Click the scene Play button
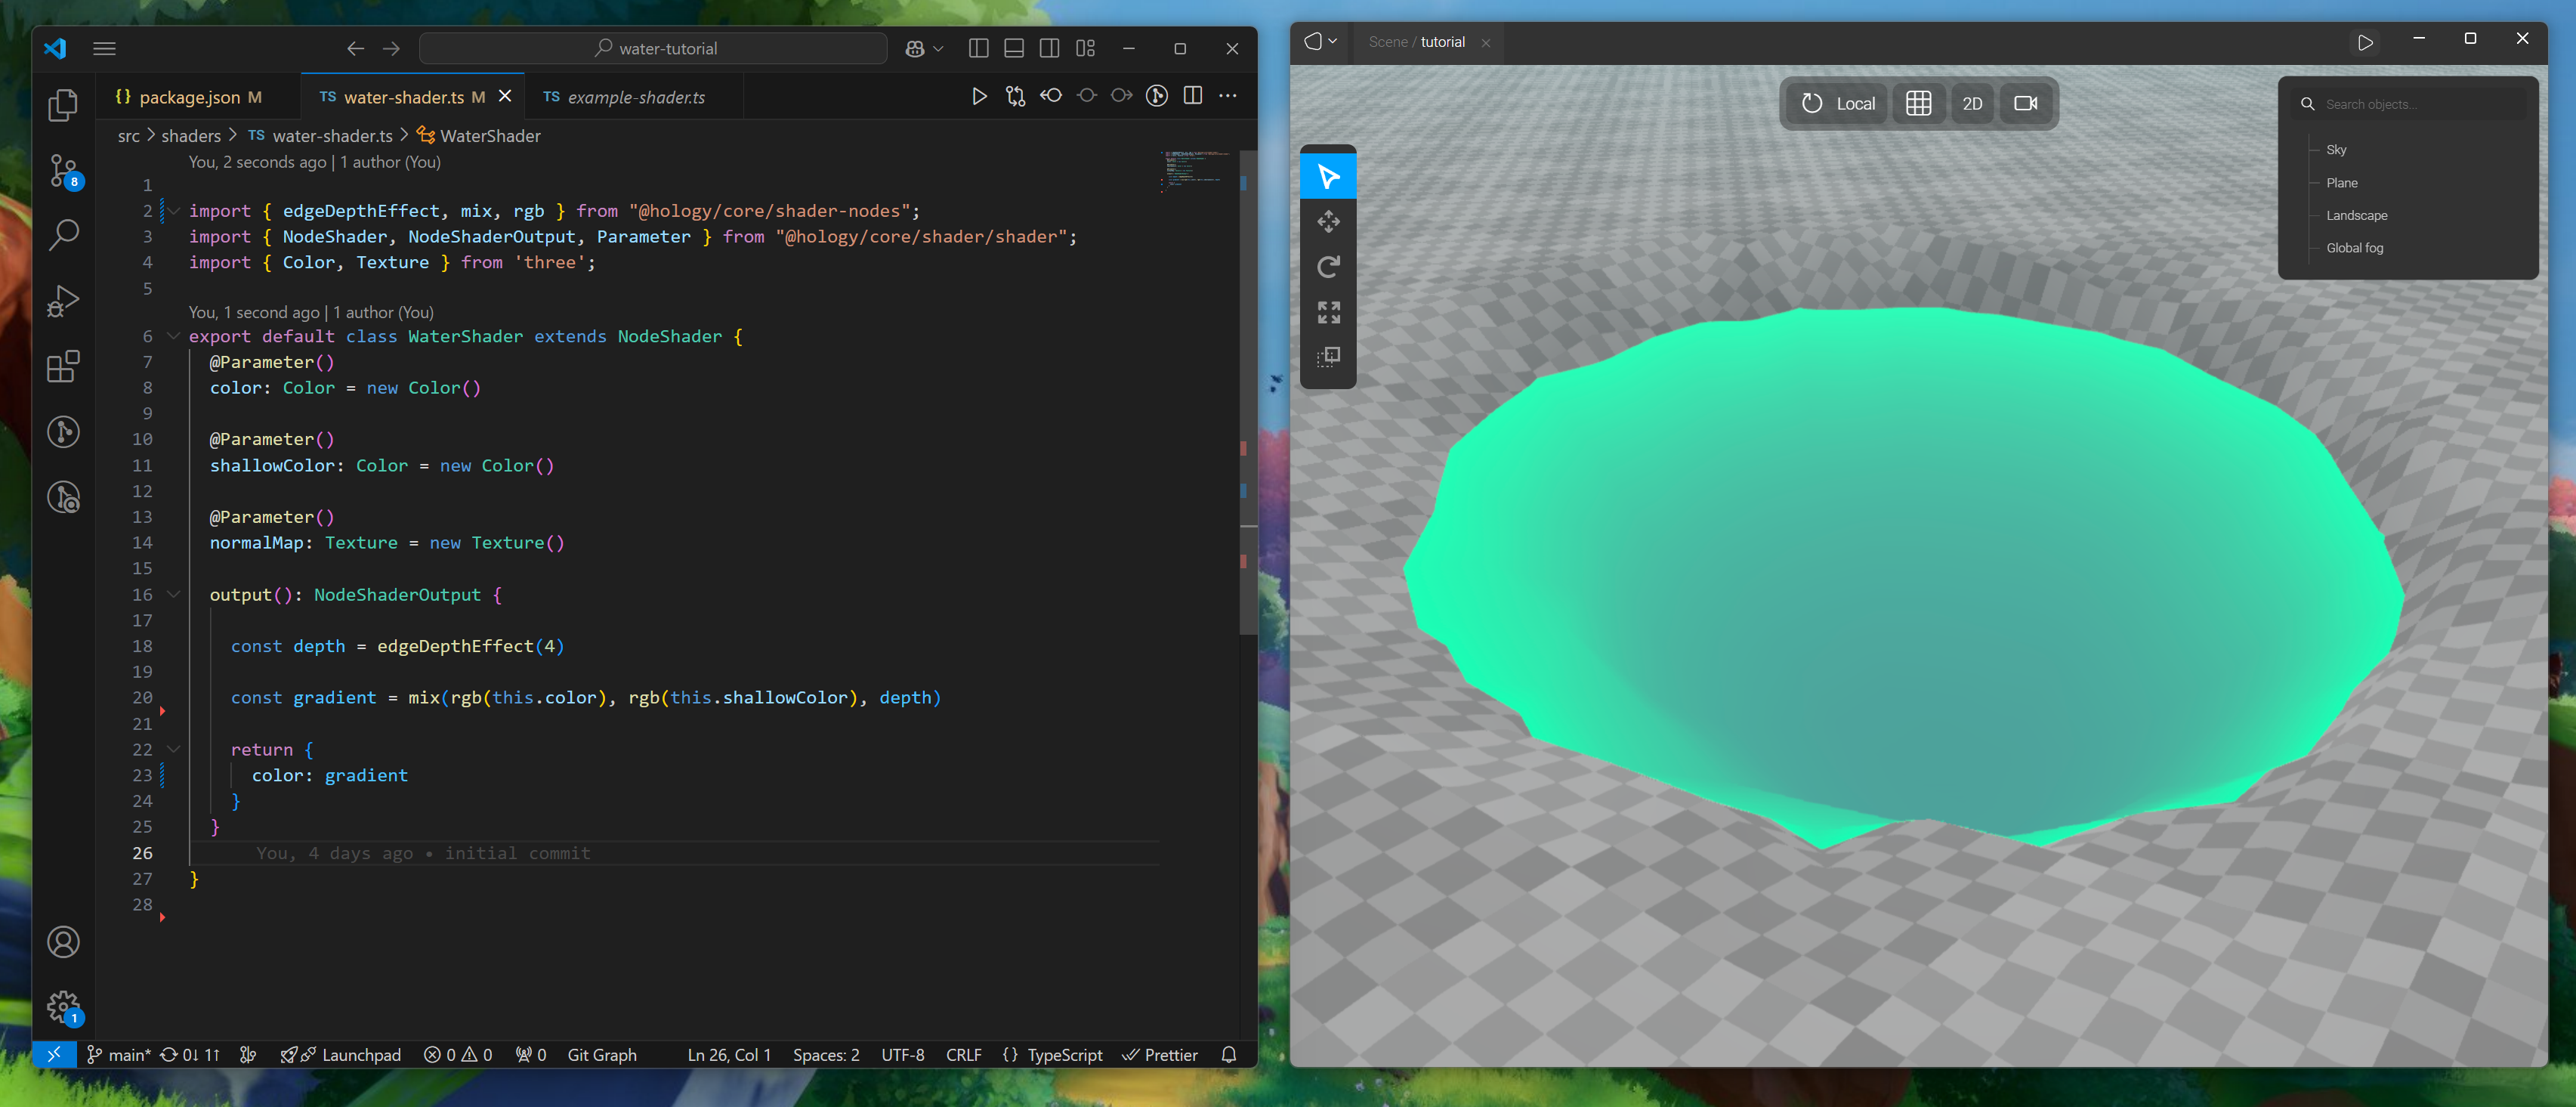This screenshot has height=1107, width=2576. [x=2365, y=42]
